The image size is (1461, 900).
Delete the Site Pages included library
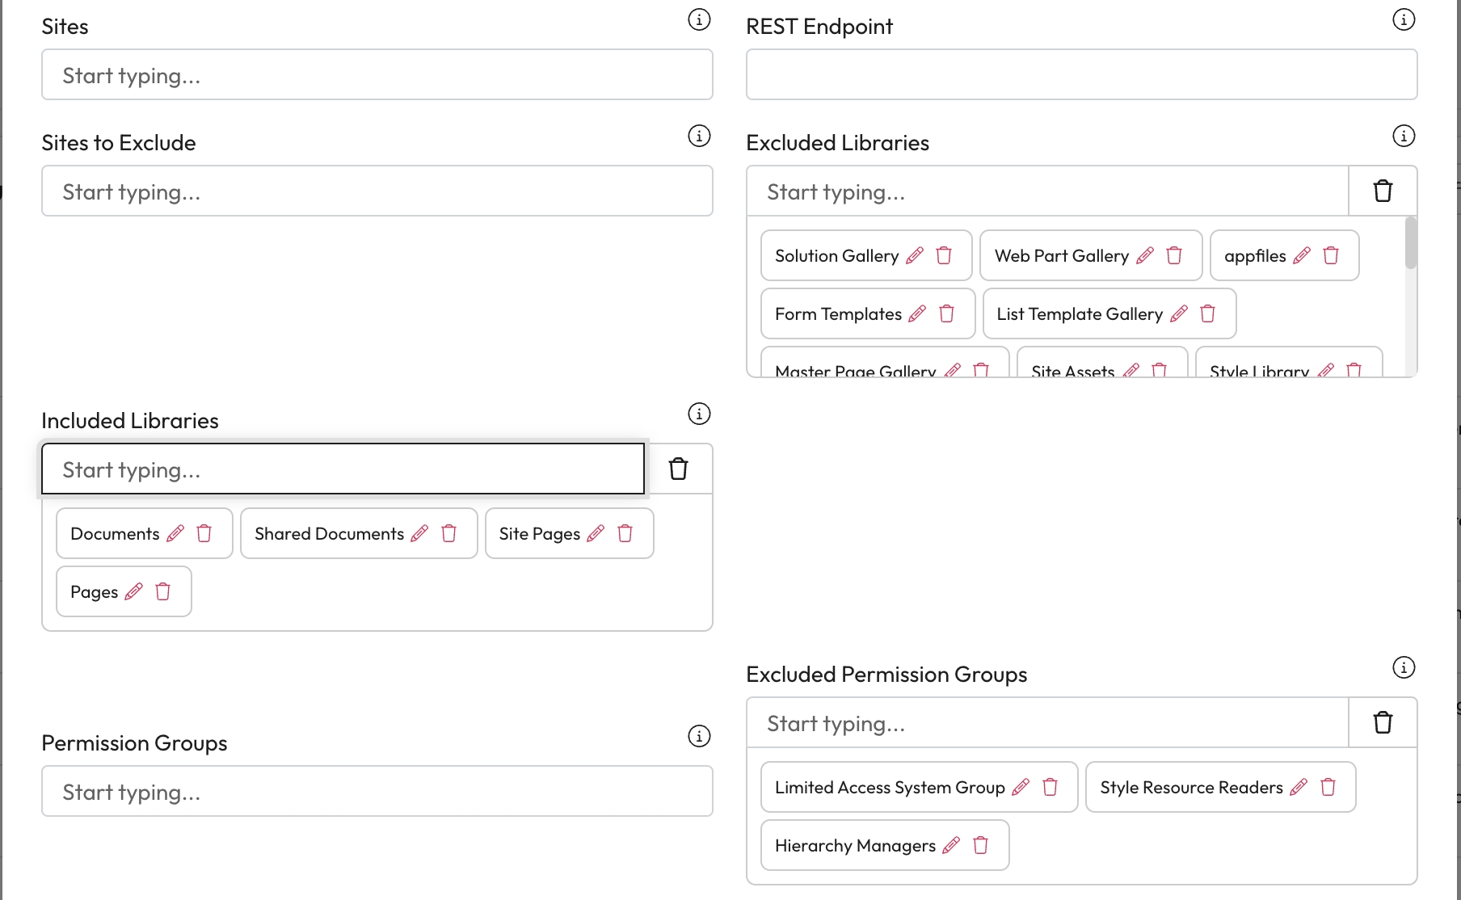[x=625, y=534]
